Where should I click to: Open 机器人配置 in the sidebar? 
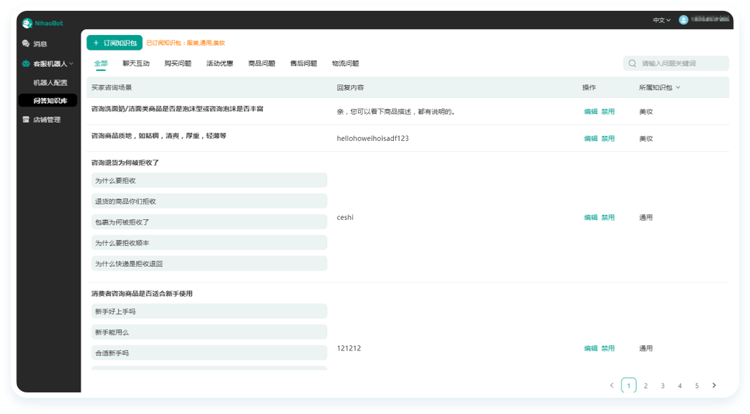(51, 82)
